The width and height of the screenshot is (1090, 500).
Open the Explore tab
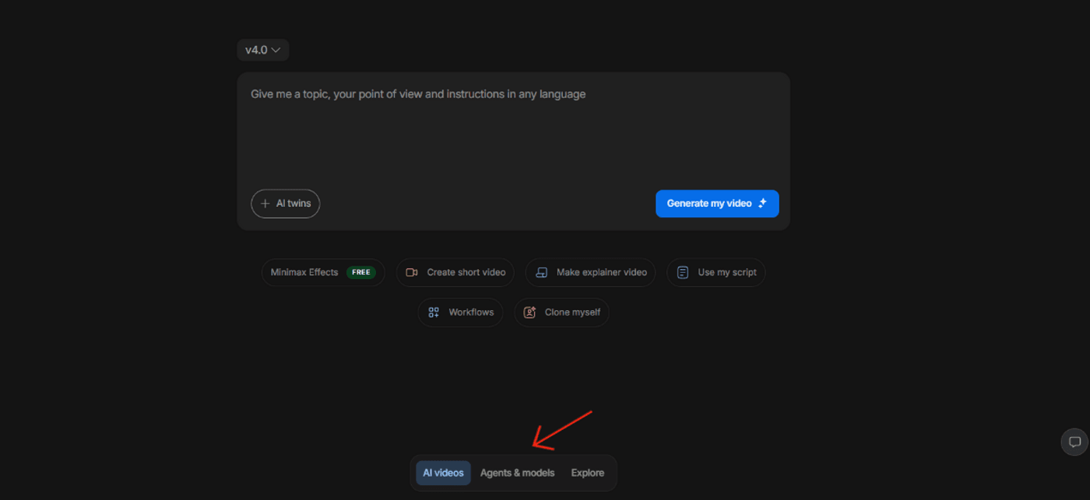587,473
